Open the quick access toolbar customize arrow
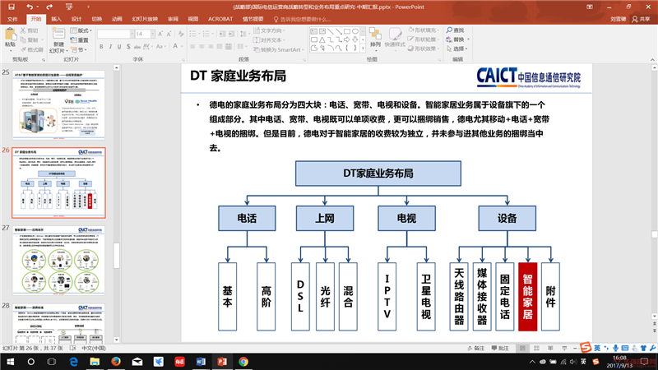Viewport: 658px width, 370px height. tap(88, 7)
